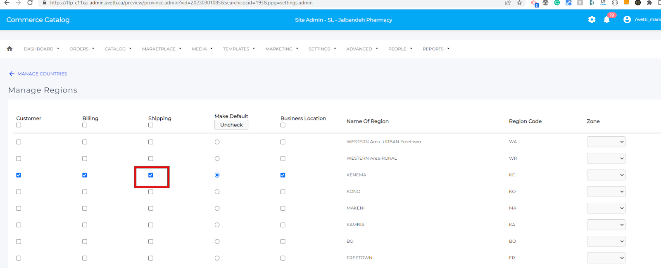Go to home via house icon
Screen dimensions: 661x268
pyautogui.click(x=10, y=49)
